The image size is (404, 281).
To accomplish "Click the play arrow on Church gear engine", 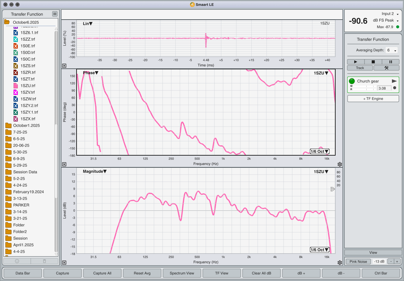I will [x=394, y=81].
